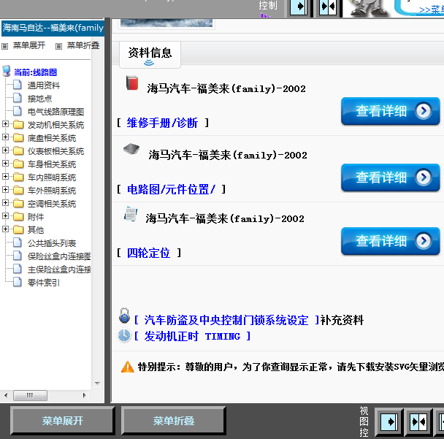This screenshot has height=439, width=444.
Task: Click the 当前:线路图 root label
Action: click(x=35, y=72)
